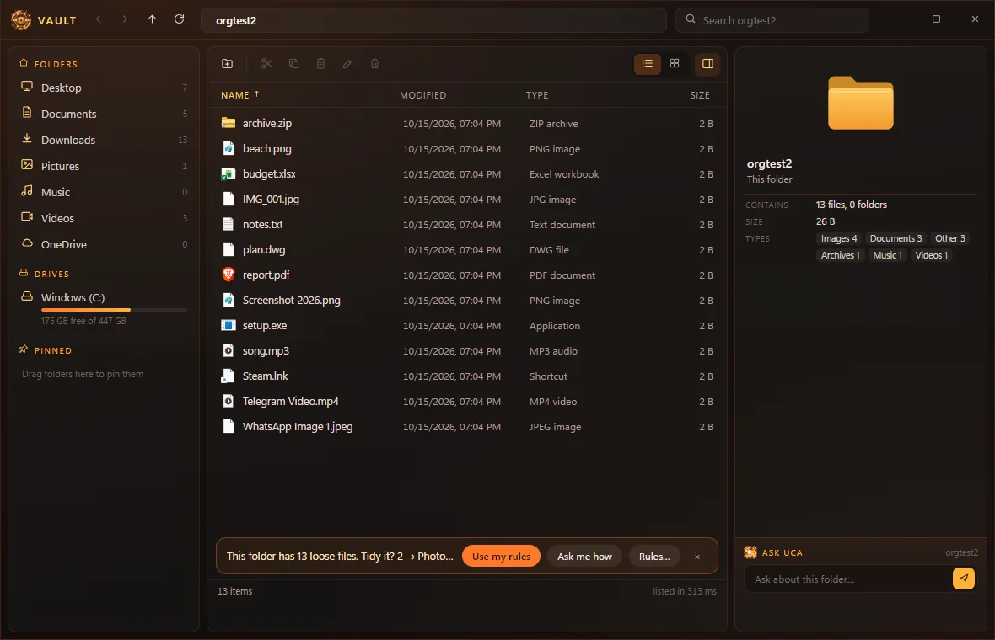The image size is (995, 640).
Task: Click the Delete trash icon
Action: pyautogui.click(x=374, y=63)
